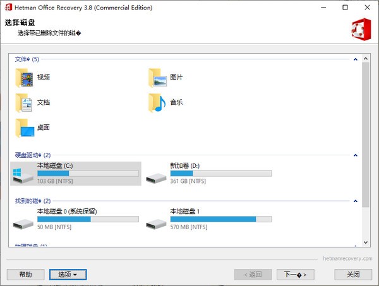
Task: Visit the hetmanrecovery.com link
Action: [347, 258]
